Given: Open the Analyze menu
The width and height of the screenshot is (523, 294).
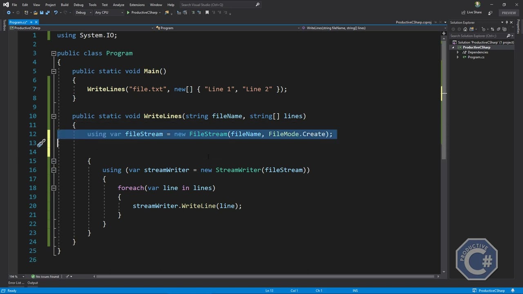Looking at the screenshot, I should pos(118,4).
